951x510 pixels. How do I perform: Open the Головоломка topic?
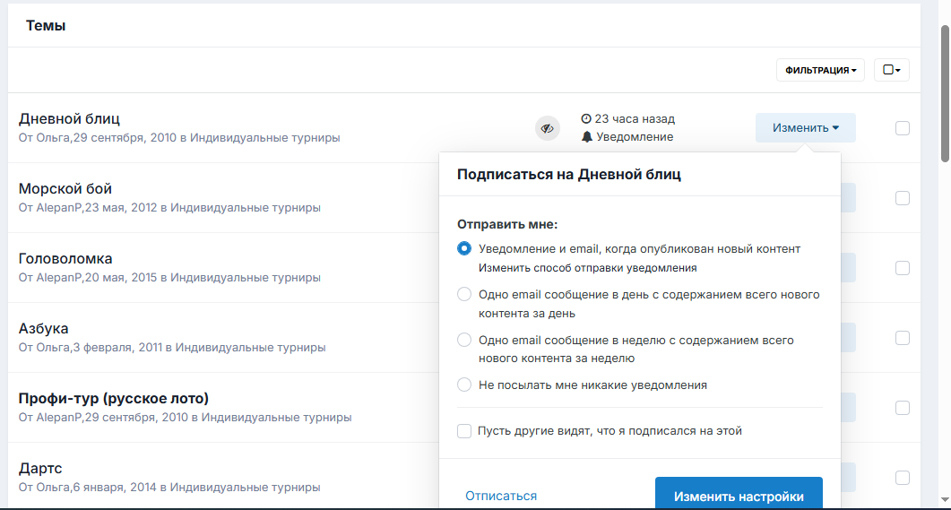65,259
